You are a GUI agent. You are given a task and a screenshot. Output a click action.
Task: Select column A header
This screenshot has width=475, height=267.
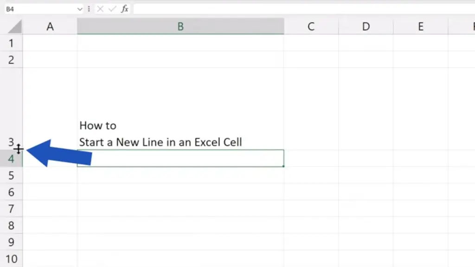click(x=50, y=26)
